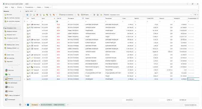Collapse ribbon with chevron at top right
The height and width of the screenshot is (109, 202).
click(x=198, y=11)
